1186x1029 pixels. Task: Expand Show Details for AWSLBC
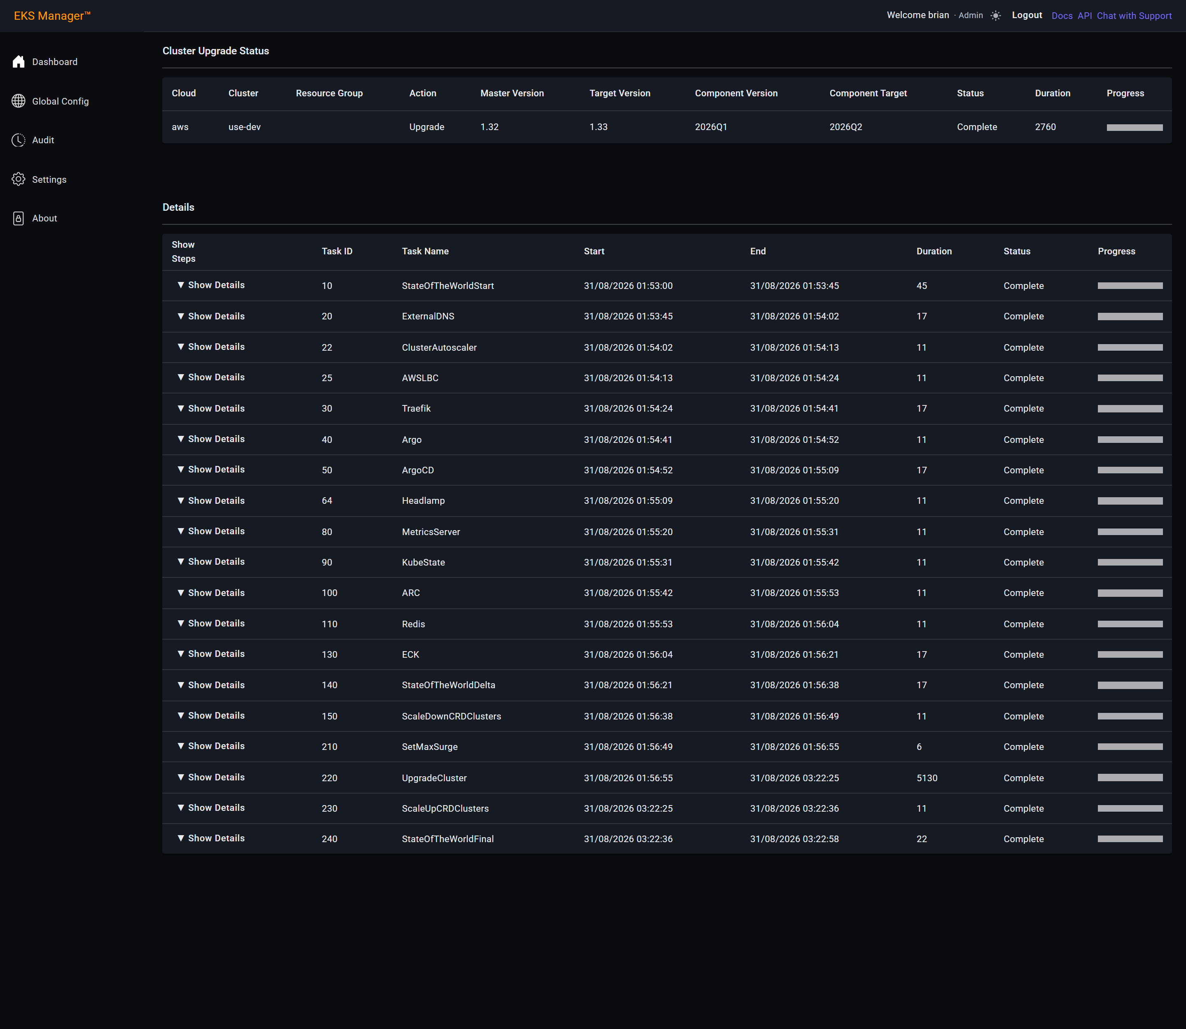tap(211, 377)
